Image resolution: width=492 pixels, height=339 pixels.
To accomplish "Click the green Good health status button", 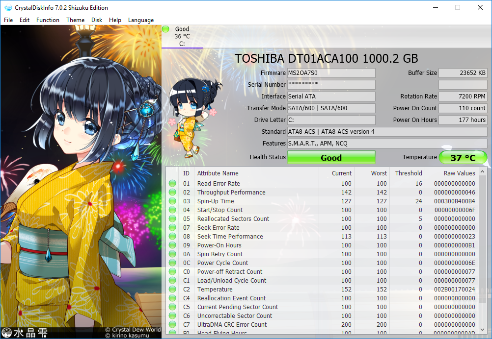I will click(x=331, y=157).
